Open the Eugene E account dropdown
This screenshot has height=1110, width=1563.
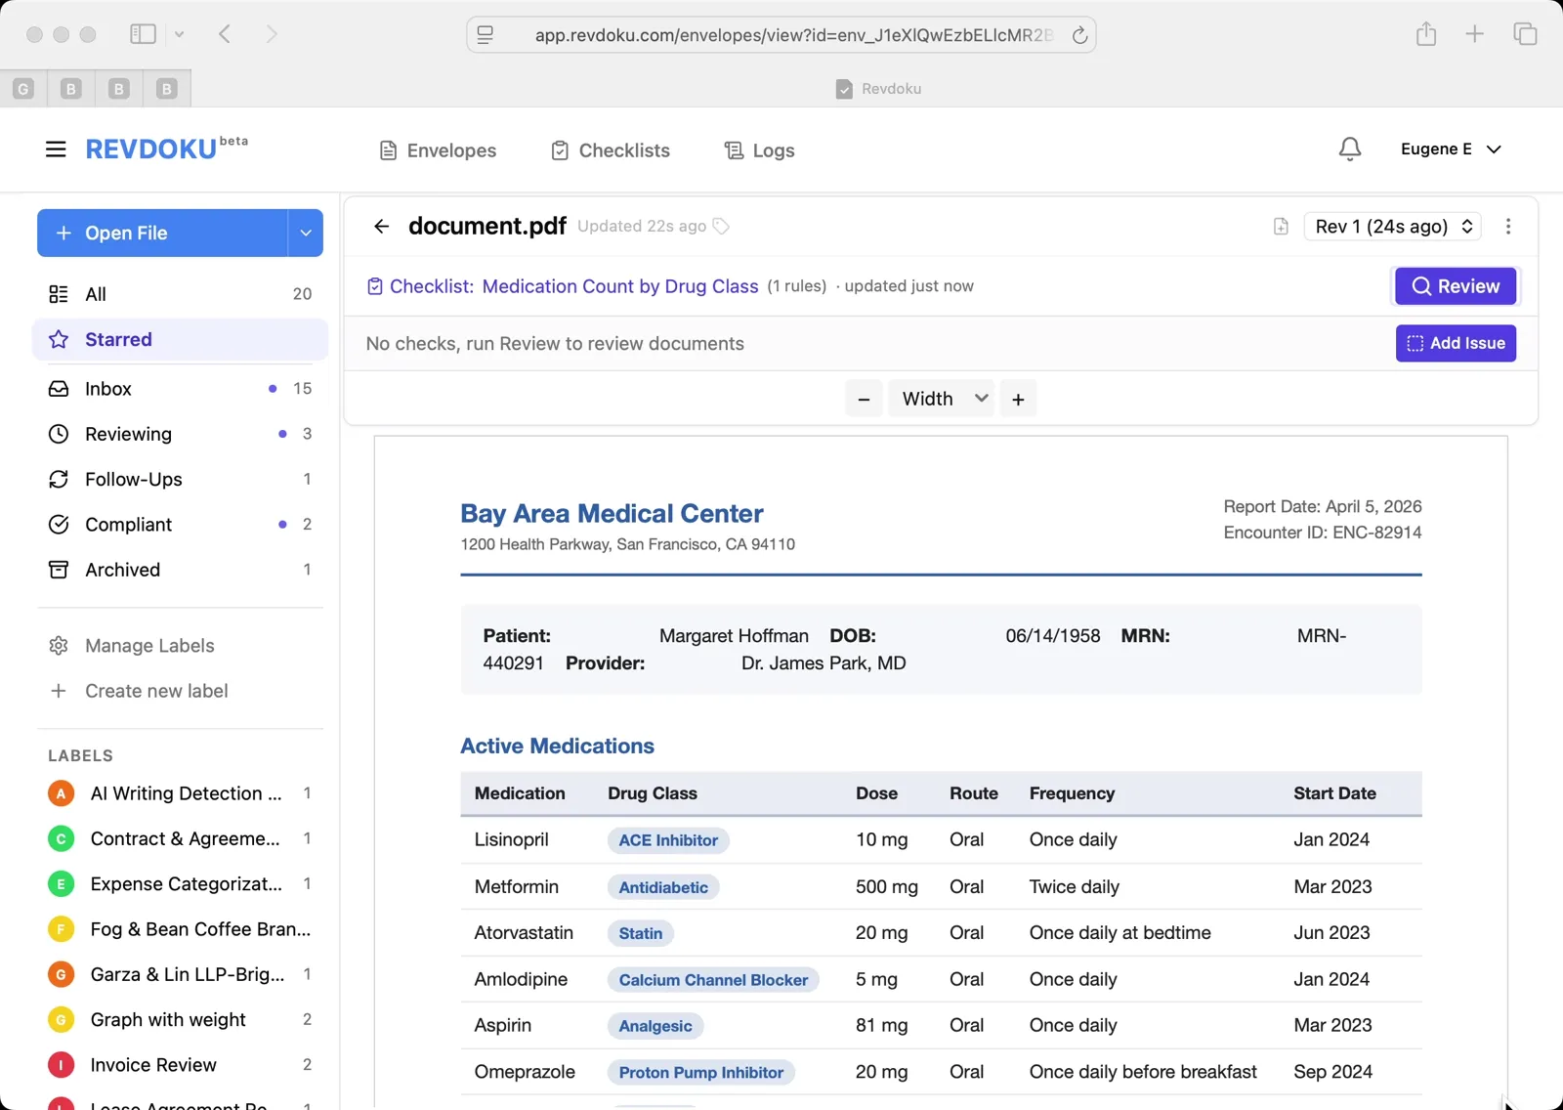(1451, 149)
